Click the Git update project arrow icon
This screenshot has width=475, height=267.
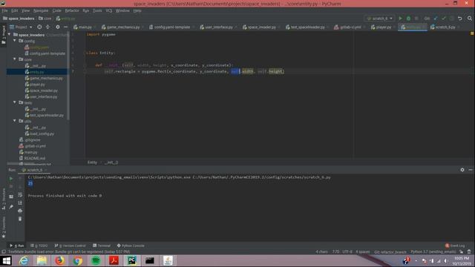point(436,19)
